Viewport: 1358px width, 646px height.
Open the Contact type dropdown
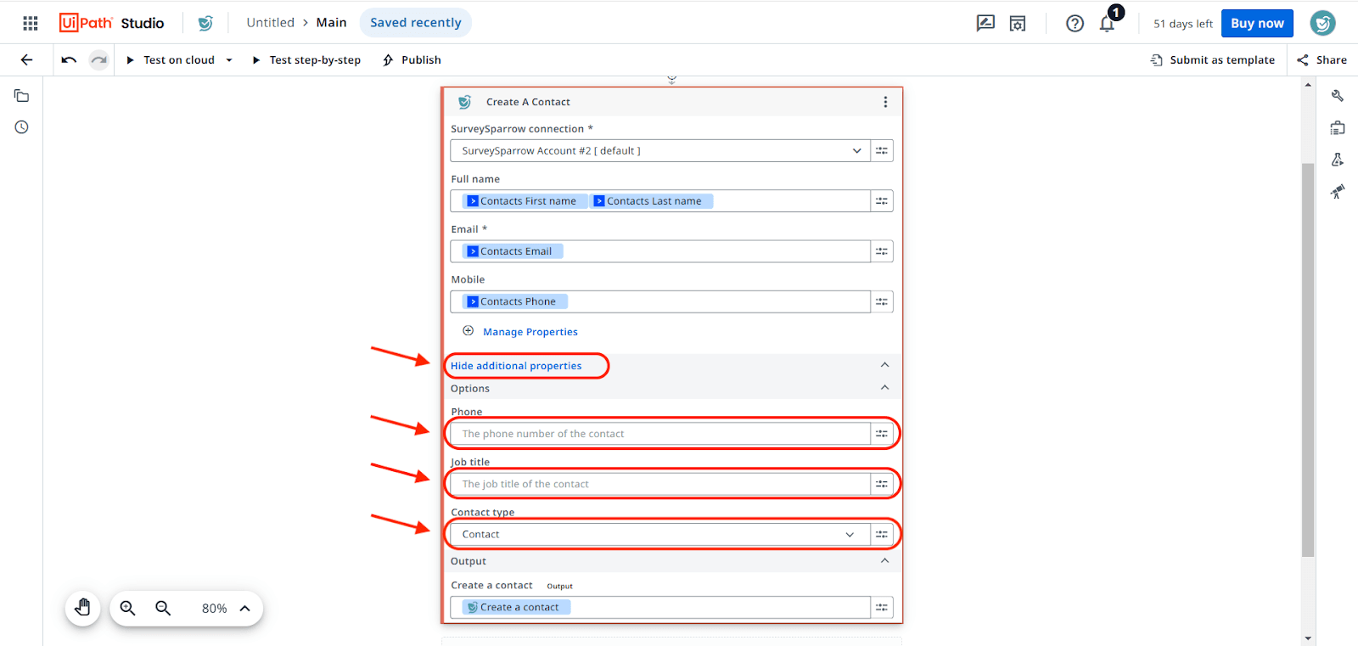pos(850,535)
